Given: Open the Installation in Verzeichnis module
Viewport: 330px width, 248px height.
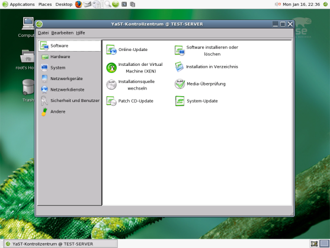Looking at the screenshot, I should (206, 67).
